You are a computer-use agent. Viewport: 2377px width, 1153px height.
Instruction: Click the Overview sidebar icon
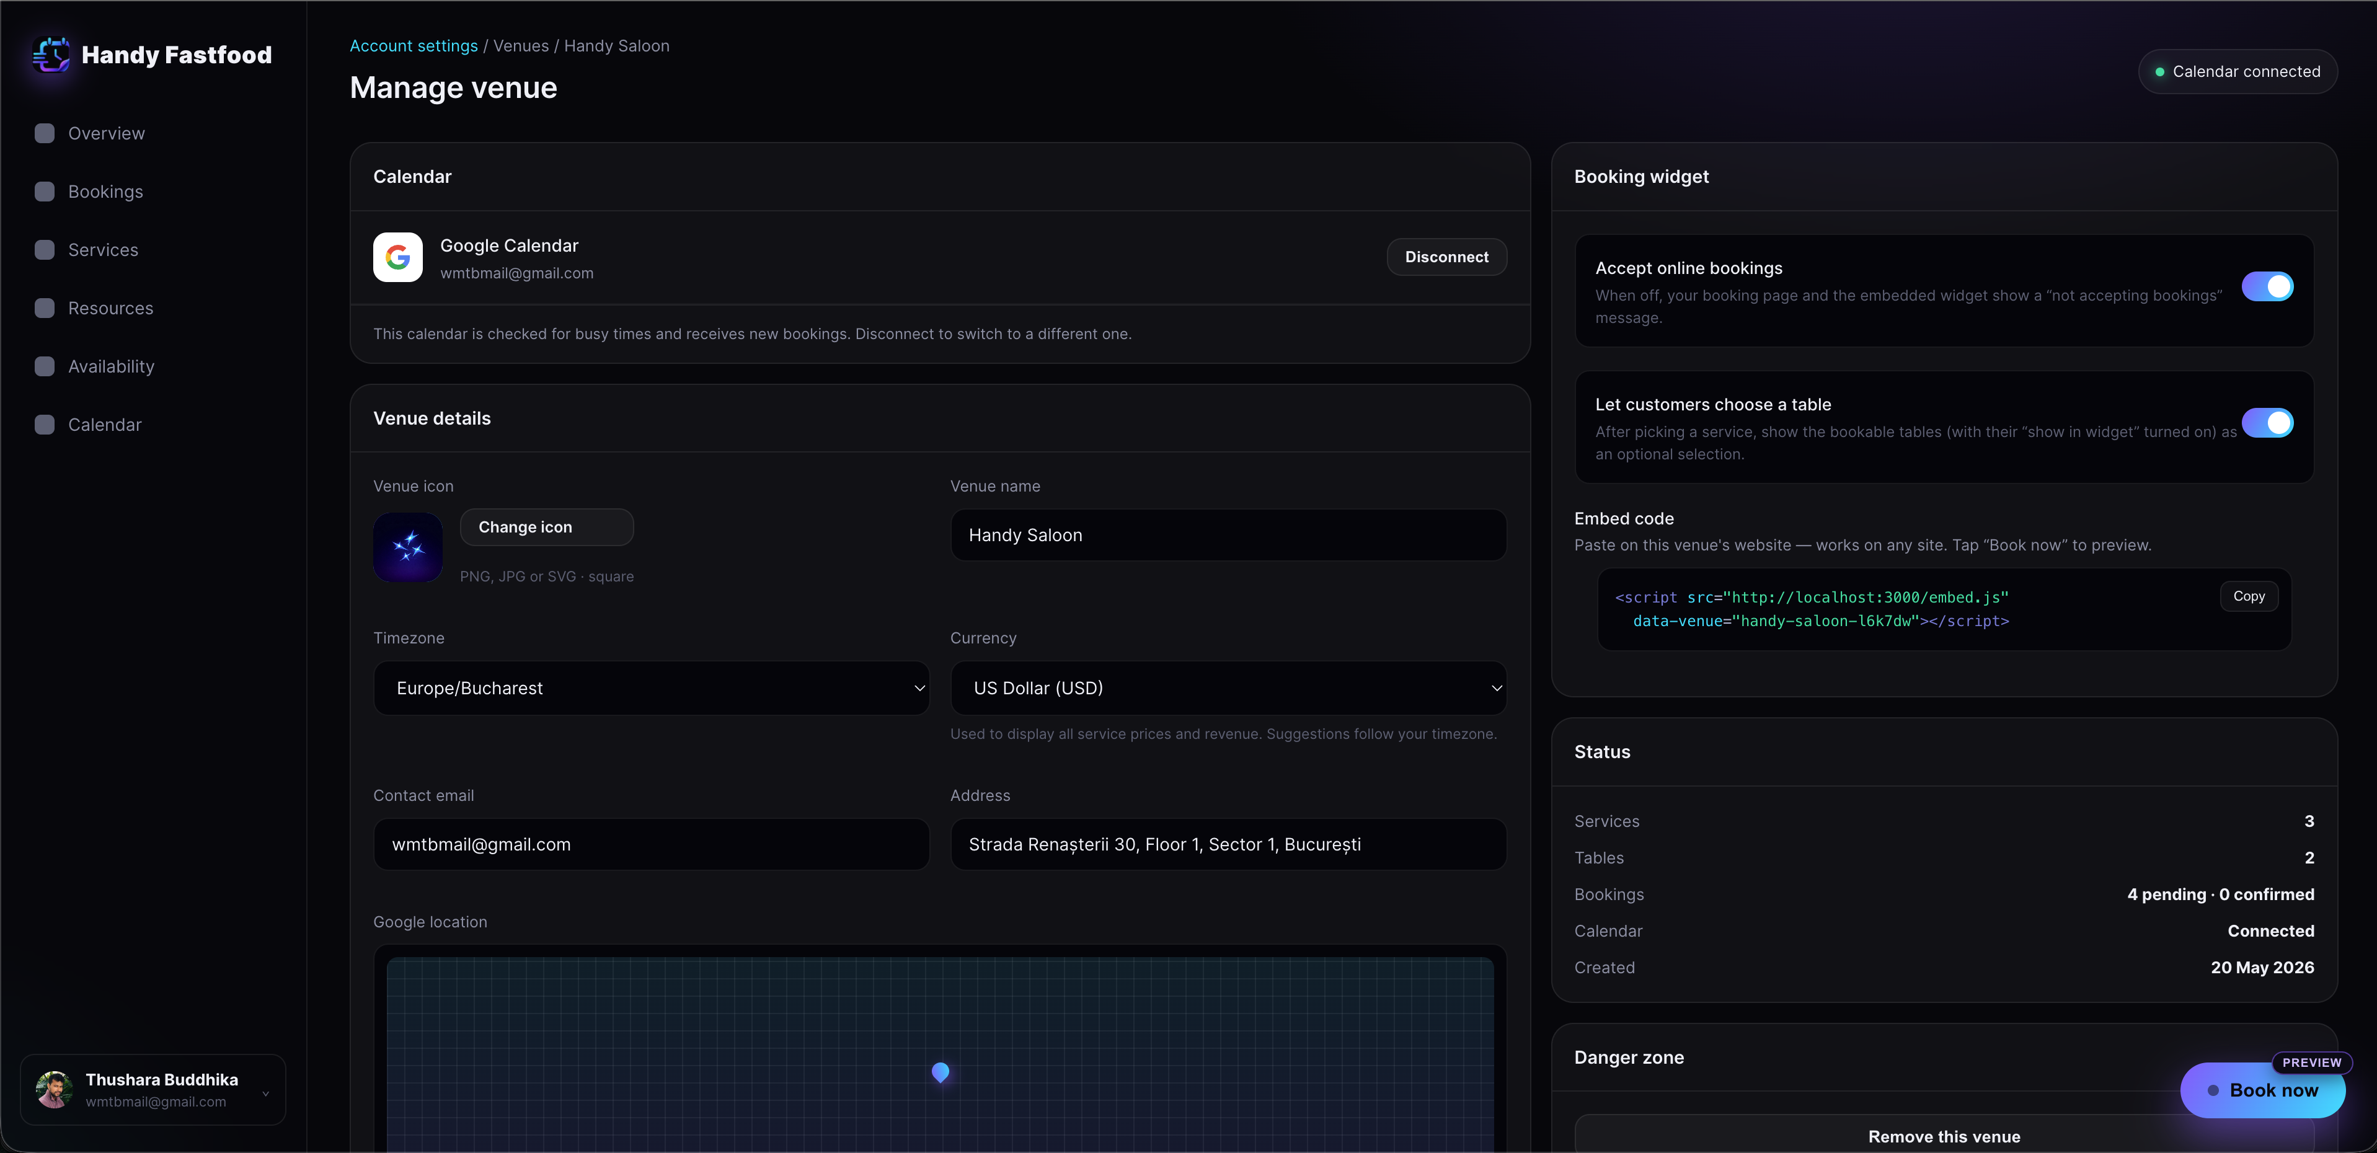pos(44,133)
